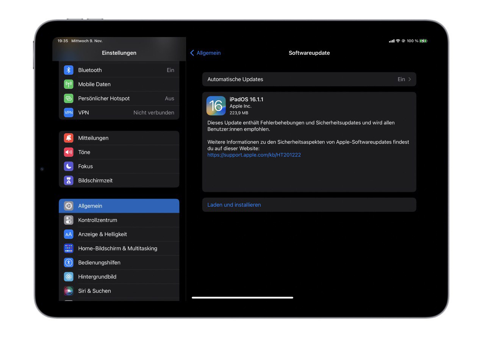
Task: Tap the 100 % battery percentage
Action: point(413,41)
